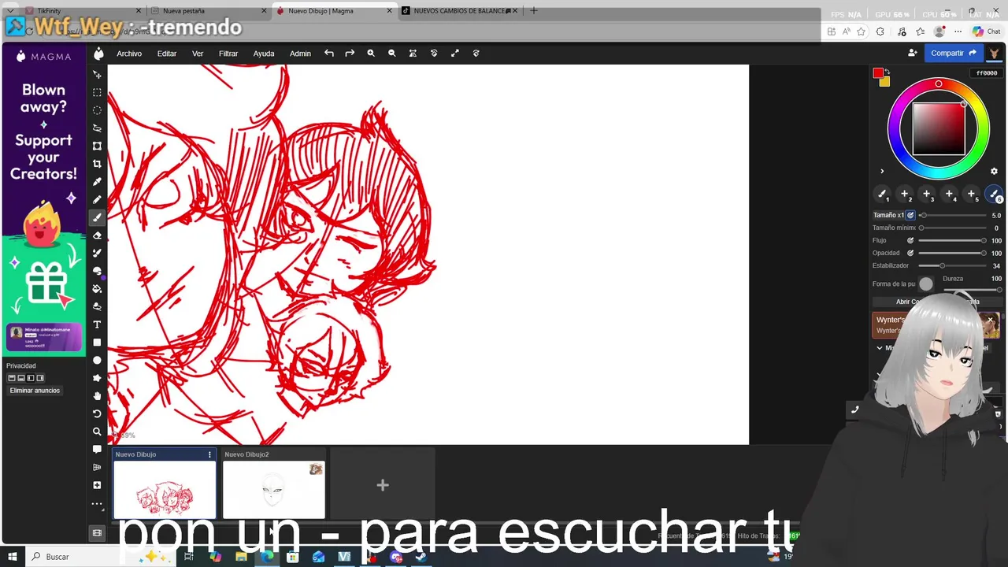Open the Nuevo Dibujo artboard options menu
This screenshot has width=1008, height=567.
pos(209,454)
